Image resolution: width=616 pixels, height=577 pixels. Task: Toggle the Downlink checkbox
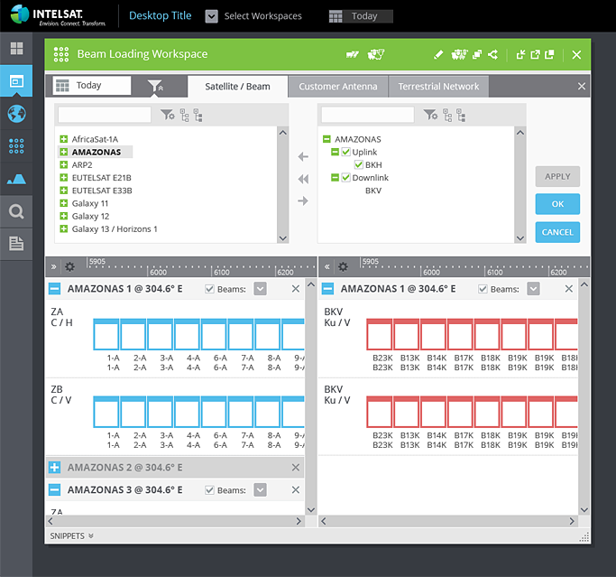345,177
